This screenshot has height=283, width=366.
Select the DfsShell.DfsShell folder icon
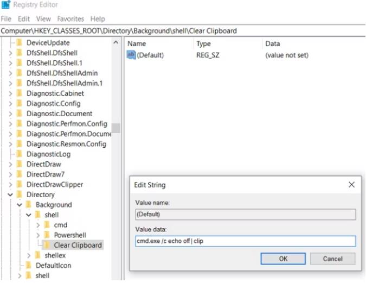point(20,53)
